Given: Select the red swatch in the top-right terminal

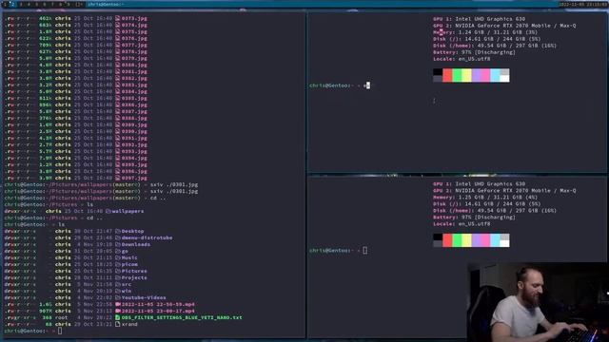Looking at the screenshot, I should [447, 75].
